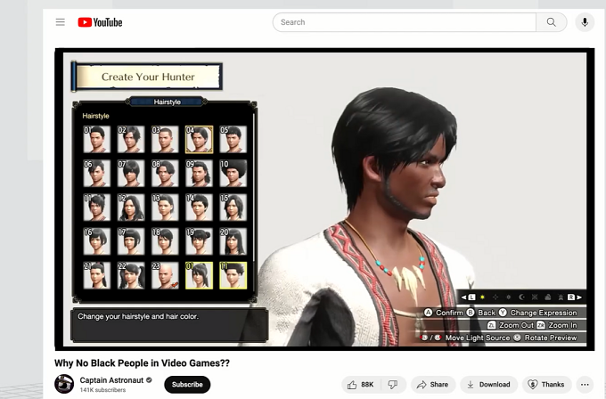Select pigtails hairstyle thumbnail 22
The width and height of the screenshot is (606, 399).
[131, 275]
